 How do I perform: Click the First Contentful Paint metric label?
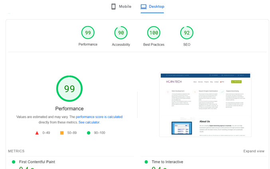pyautogui.click(x=37, y=162)
